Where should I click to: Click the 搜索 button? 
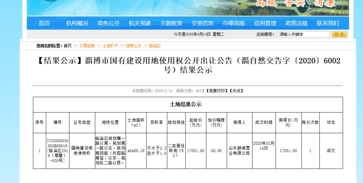tap(339, 34)
